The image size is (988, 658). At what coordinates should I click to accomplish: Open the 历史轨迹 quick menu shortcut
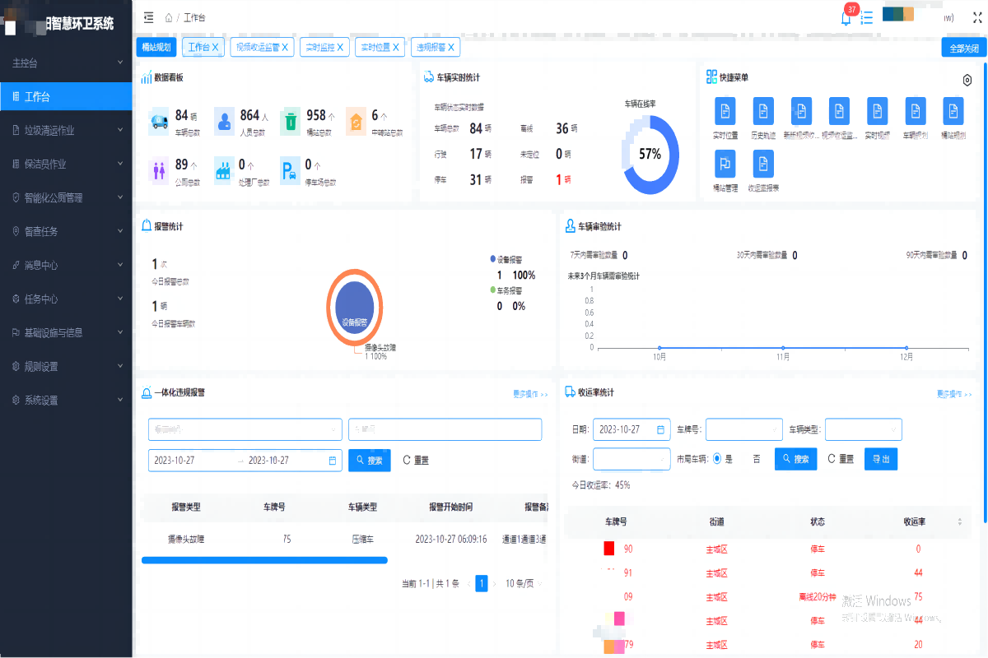tap(763, 118)
